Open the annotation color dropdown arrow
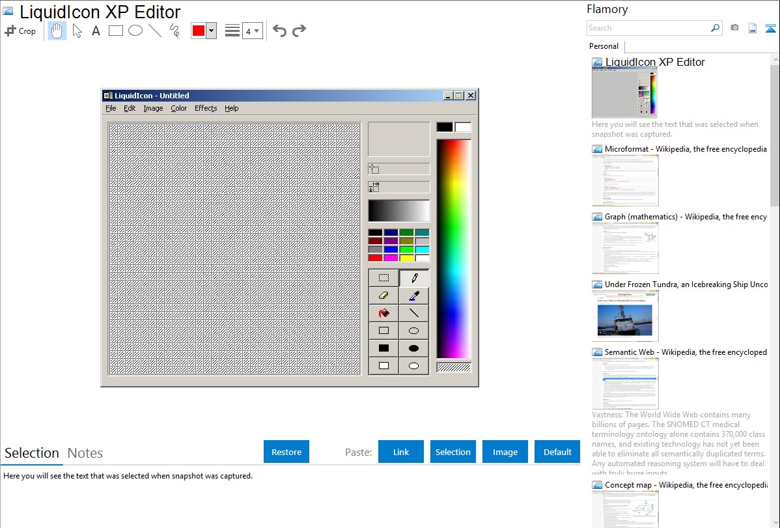Viewport: 780px width, 528px height. (x=212, y=31)
